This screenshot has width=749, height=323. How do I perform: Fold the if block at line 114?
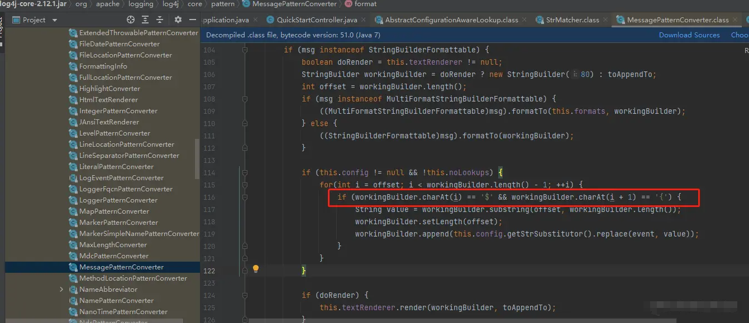tap(245, 172)
